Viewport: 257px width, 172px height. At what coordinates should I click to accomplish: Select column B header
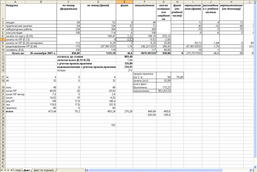pos(41,2)
